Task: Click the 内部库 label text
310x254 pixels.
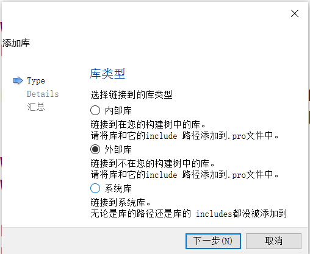Action: point(118,111)
